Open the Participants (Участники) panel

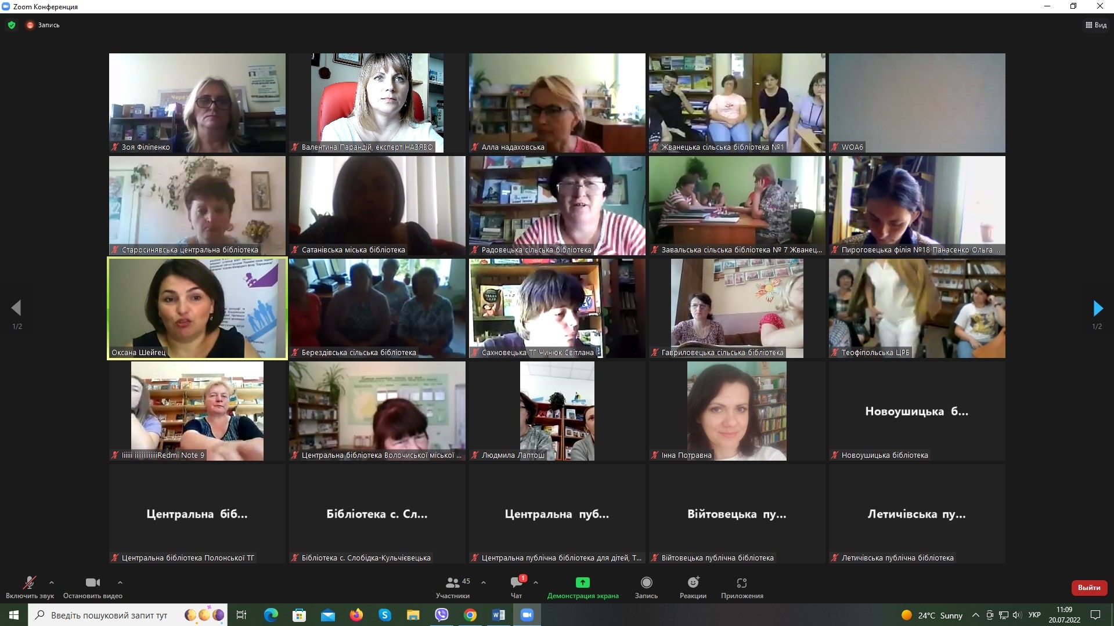(x=453, y=587)
